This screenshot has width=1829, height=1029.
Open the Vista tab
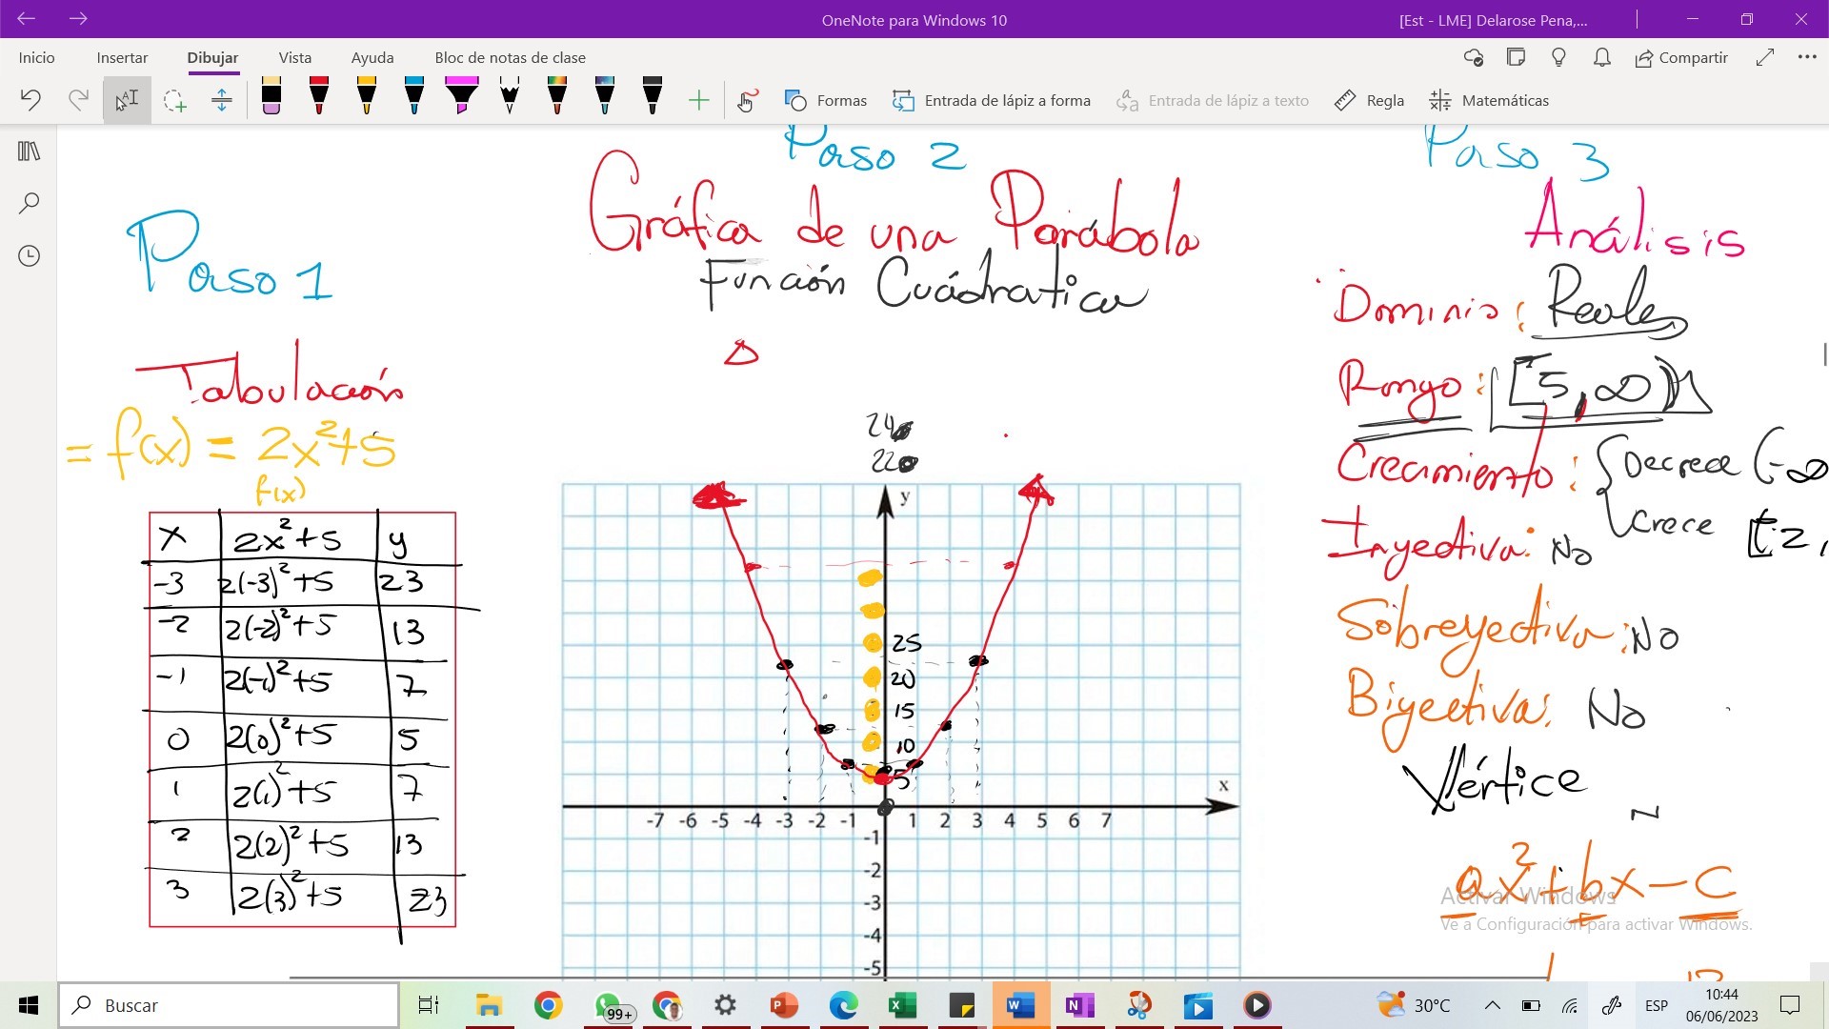pyautogui.click(x=294, y=57)
